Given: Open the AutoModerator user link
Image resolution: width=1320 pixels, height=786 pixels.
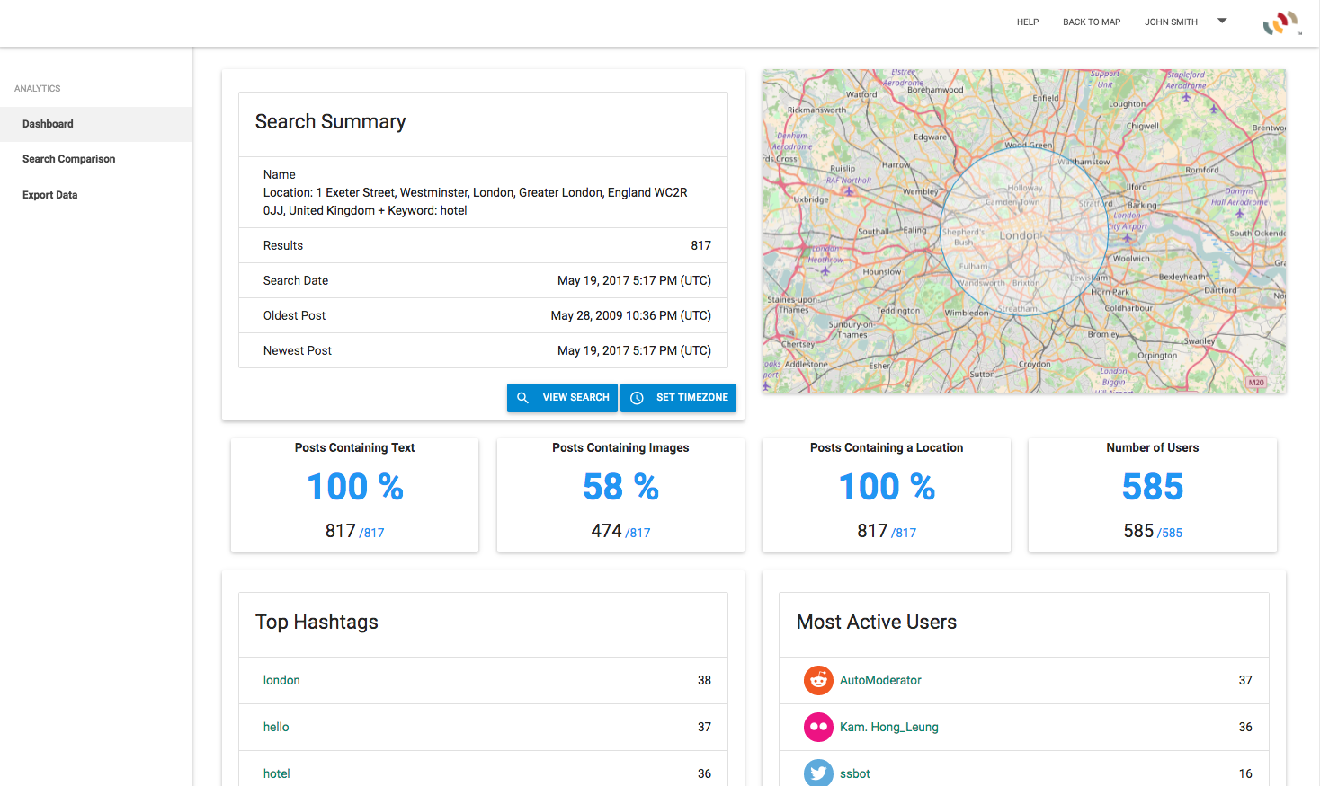Looking at the screenshot, I should [880, 680].
